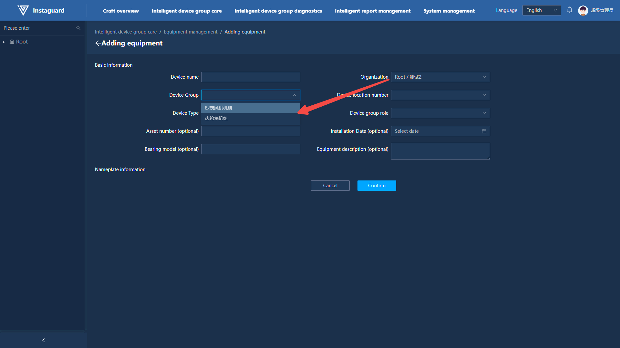Viewport: 620px width, 348px height.
Task: Click the sidebar search magnifier icon
Action: pyautogui.click(x=78, y=28)
